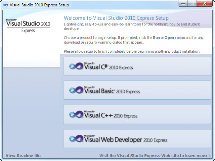Start Visual Basic 2010 Express setup
The width and height of the screenshot is (215, 161).
[x=137, y=90]
